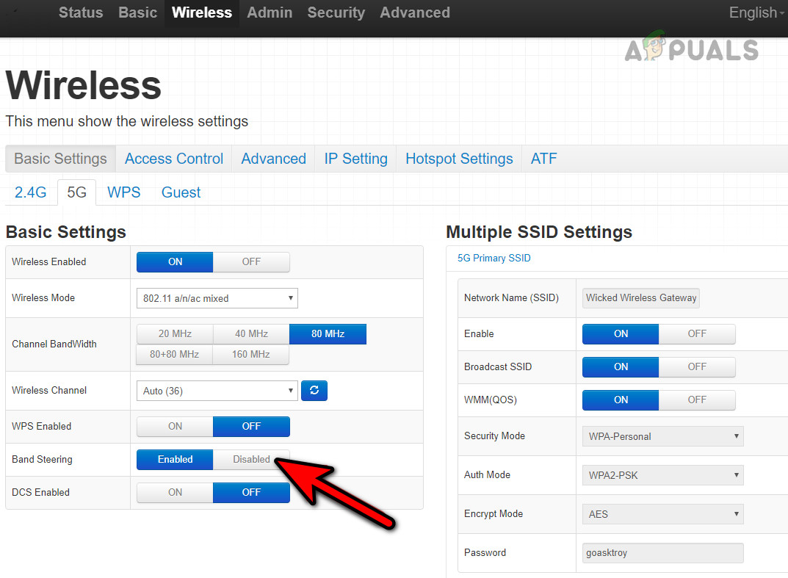788x578 pixels.
Task: Turn off Wireless Enabled
Action: coord(251,261)
